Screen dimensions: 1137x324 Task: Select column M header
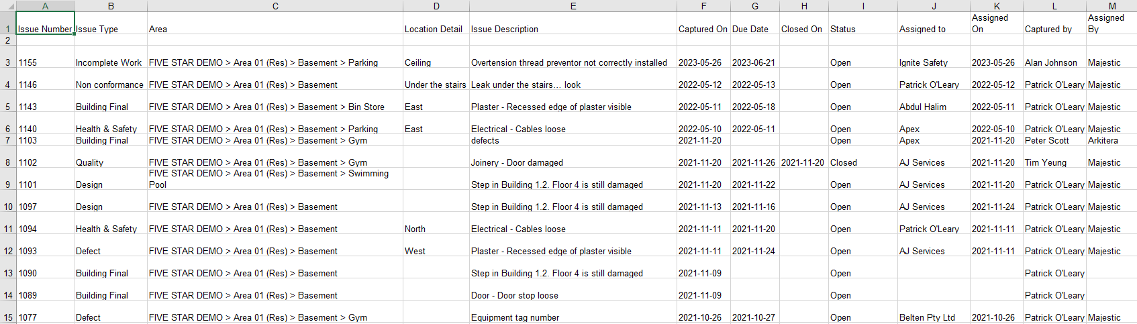[1112, 6]
